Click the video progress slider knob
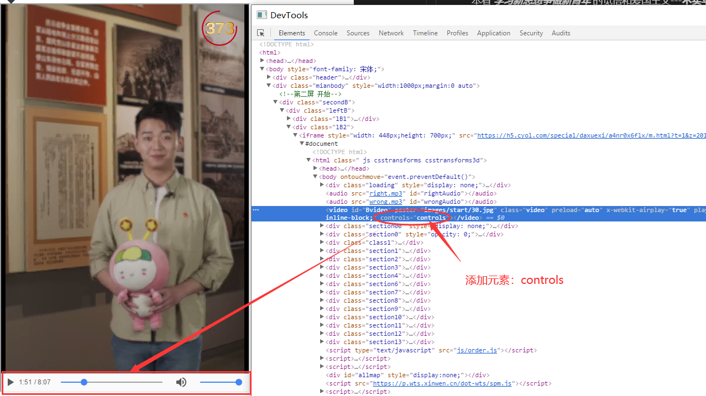 pos(84,382)
